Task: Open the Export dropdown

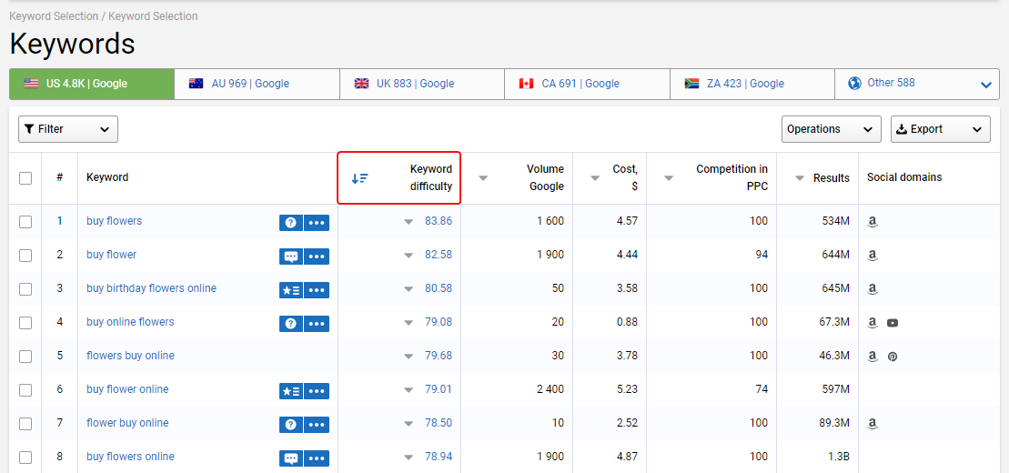Action: 940,129
